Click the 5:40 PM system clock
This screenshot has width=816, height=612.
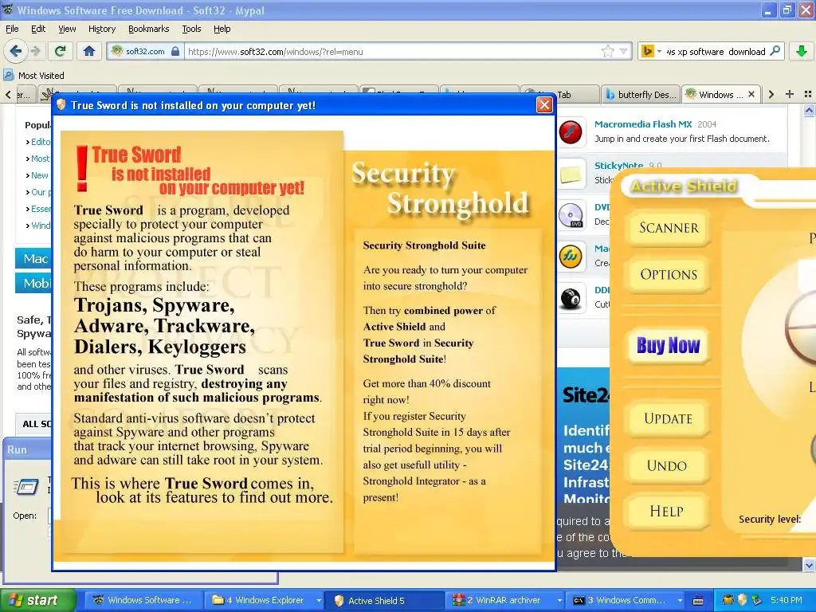point(786,600)
